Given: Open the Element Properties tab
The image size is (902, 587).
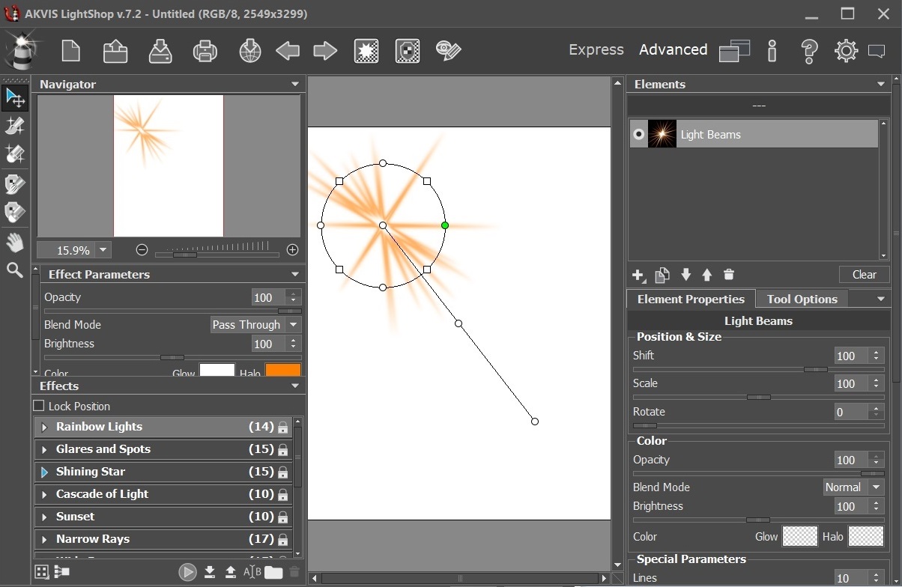Looking at the screenshot, I should [x=691, y=299].
